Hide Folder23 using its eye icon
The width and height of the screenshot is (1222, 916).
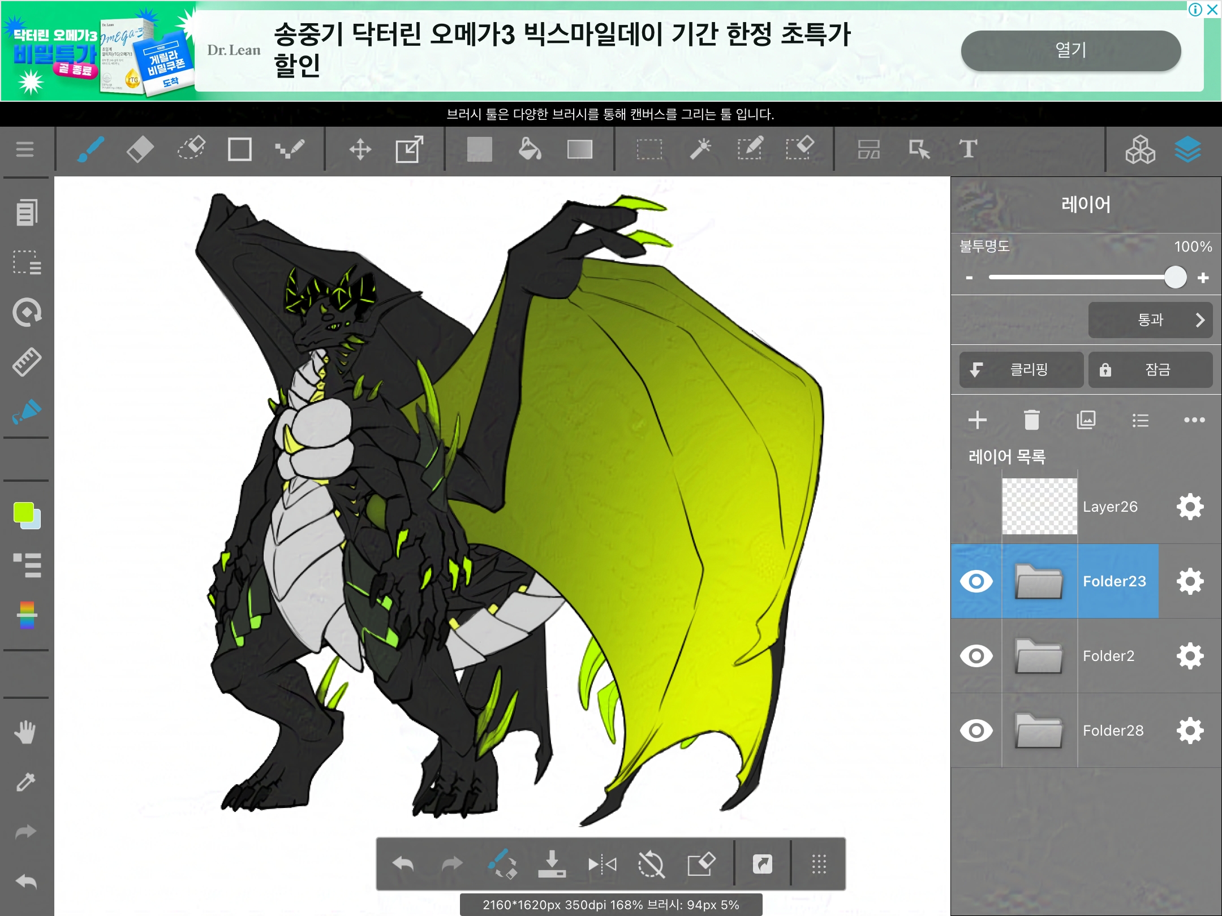[x=976, y=581]
